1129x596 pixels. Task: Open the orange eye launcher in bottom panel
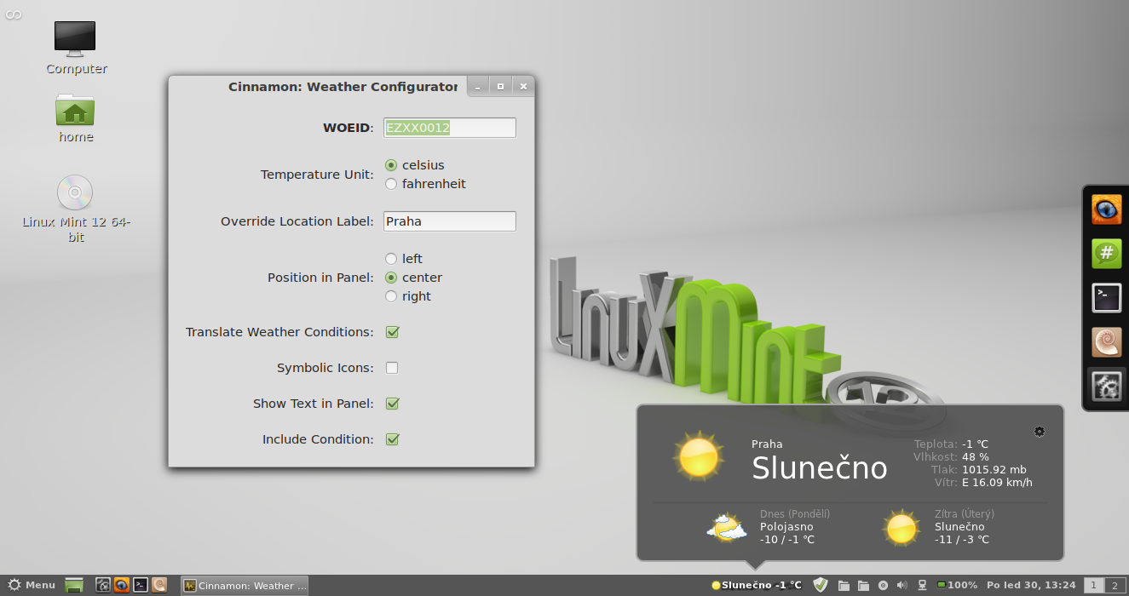121,585
